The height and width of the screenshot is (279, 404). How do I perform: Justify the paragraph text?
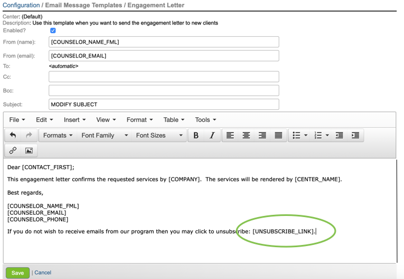tap(278, 136)
